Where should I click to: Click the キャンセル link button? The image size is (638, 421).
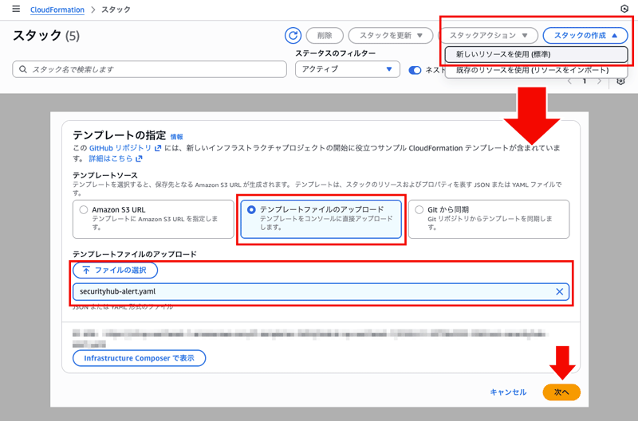pos(508,392)
